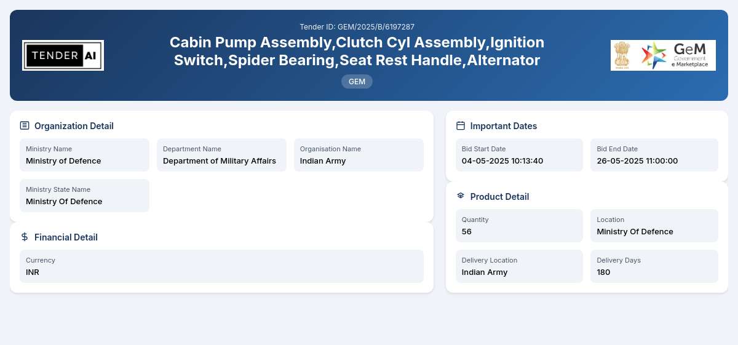Click the Currency INR field

(x=221, y=266)
